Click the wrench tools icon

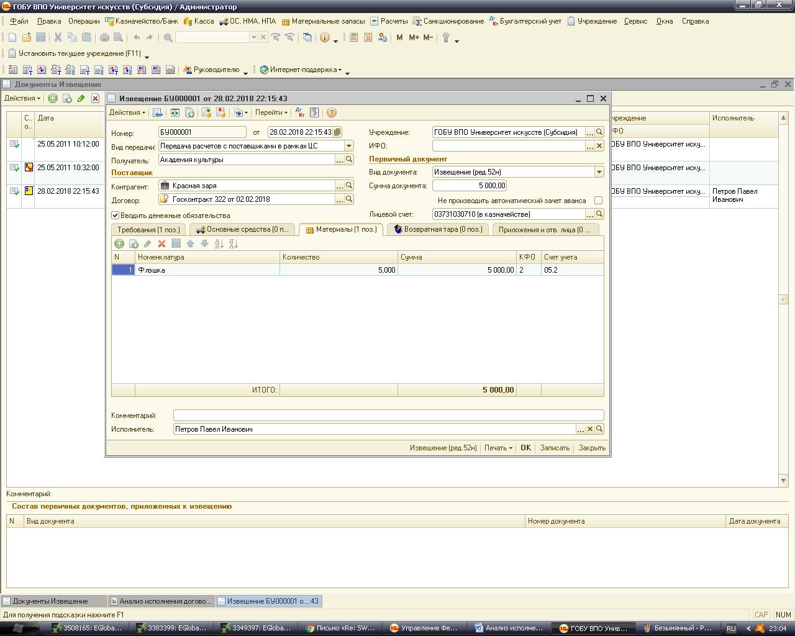(x=446, y=37)
